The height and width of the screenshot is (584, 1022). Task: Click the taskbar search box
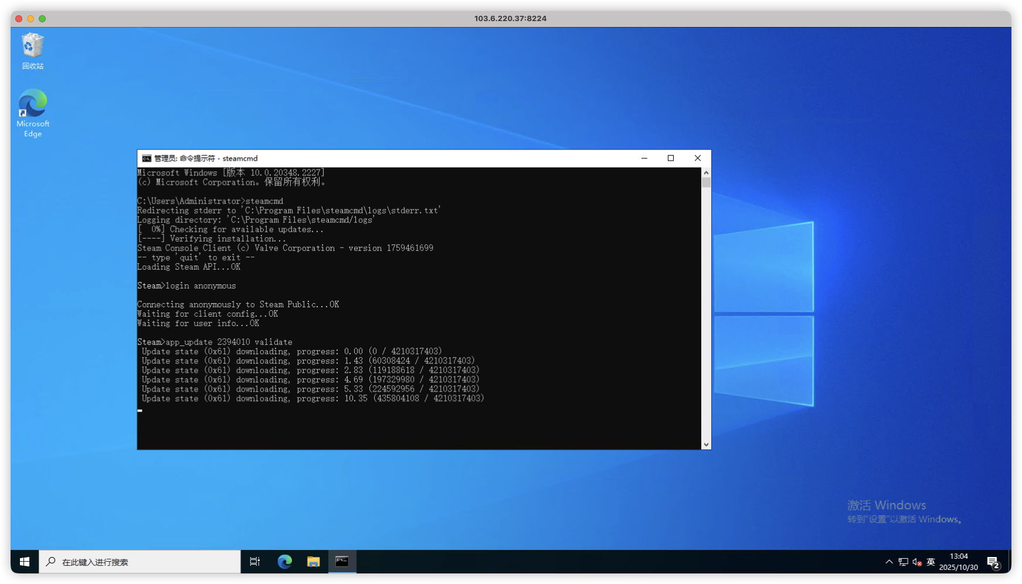141,562
